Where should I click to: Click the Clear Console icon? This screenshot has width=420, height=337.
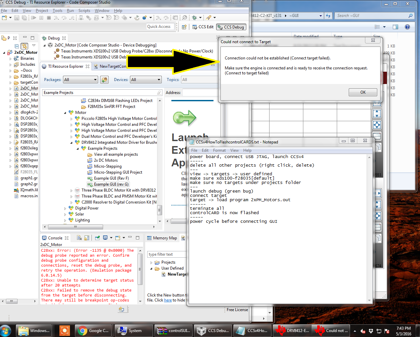coord(79,238)
